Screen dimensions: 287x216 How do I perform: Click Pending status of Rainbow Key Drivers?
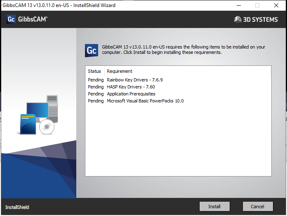(x=96, y=80)
